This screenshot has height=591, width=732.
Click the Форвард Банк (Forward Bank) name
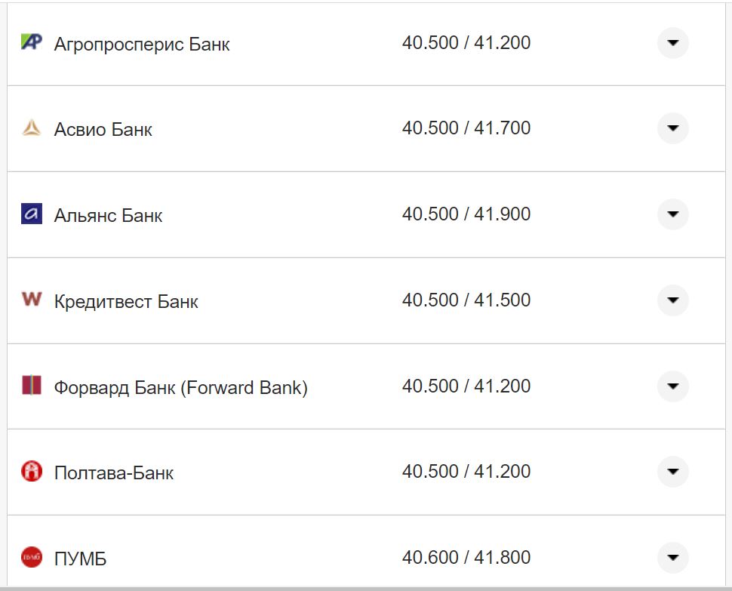tap(180, 387)
